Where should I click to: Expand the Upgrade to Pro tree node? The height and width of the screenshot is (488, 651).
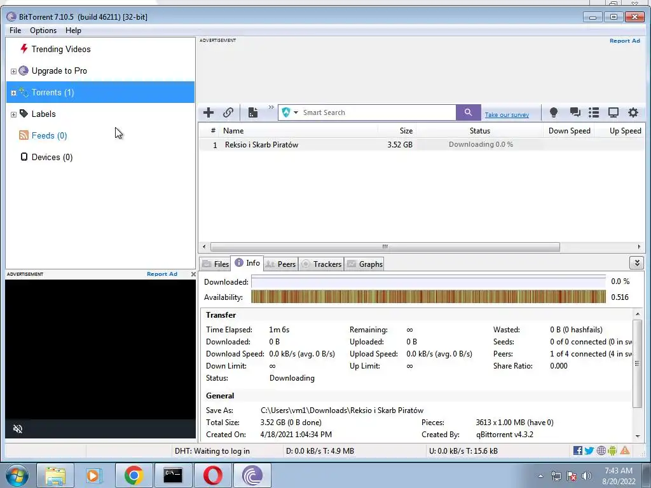(x=13, y=71)
